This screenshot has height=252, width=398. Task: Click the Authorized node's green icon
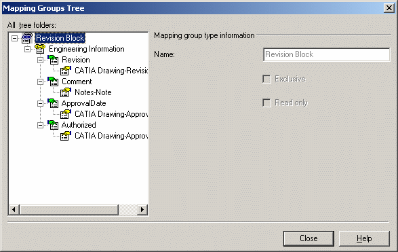53,125
